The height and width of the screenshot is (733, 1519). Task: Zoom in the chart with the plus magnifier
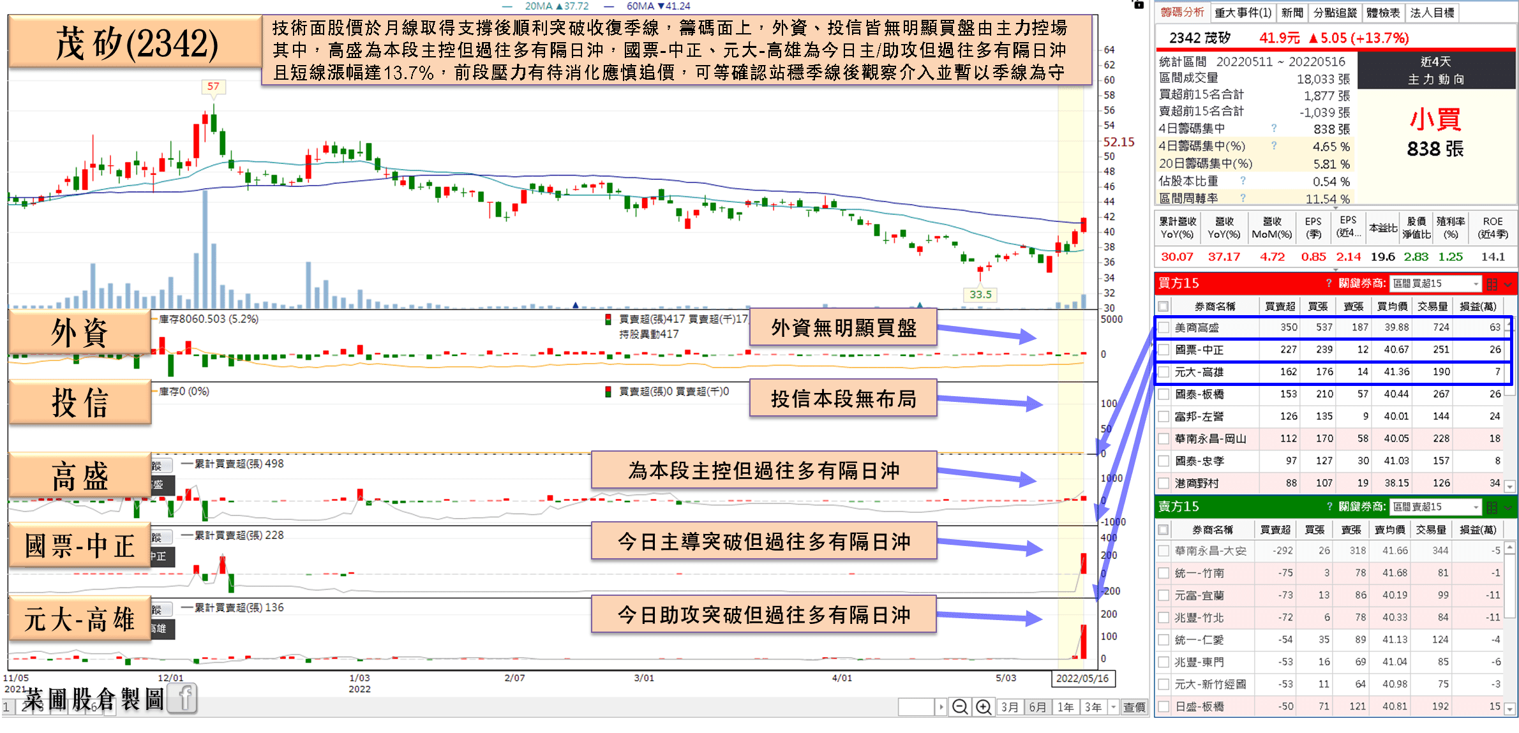[984, 707]
